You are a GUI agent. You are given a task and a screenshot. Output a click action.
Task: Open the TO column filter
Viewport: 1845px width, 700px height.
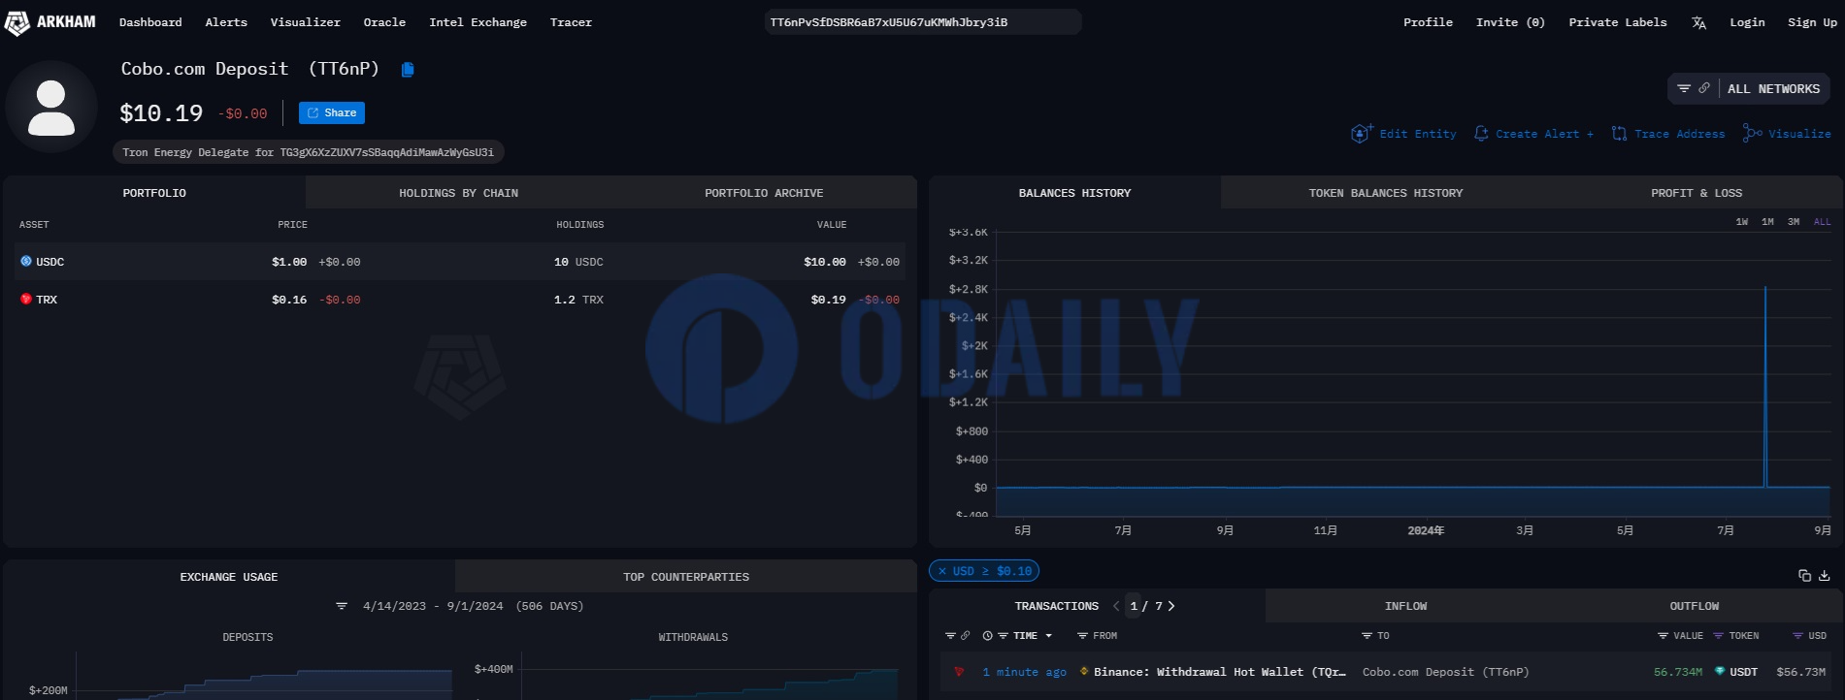click(1367, 636)
